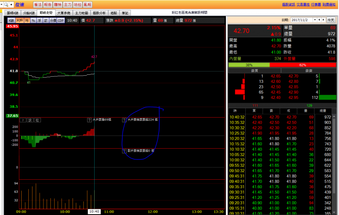
Task: Switch to the 大單券商 tab
Action: coord(64,13)
